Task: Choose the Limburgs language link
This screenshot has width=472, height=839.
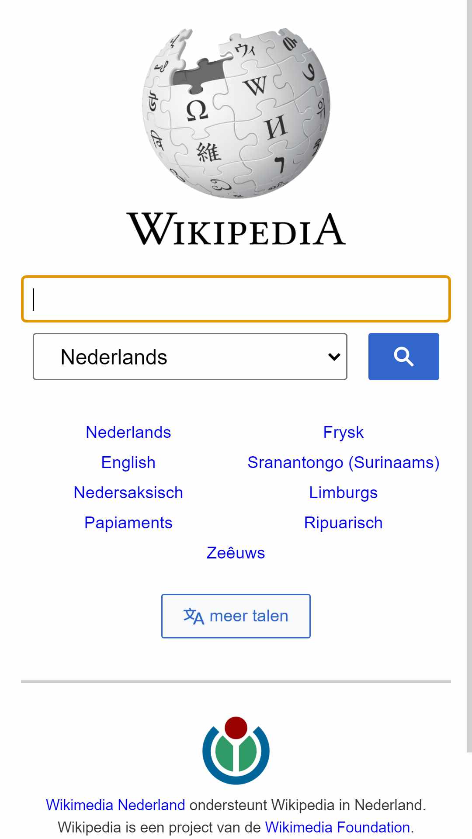Action: (344, 492)
